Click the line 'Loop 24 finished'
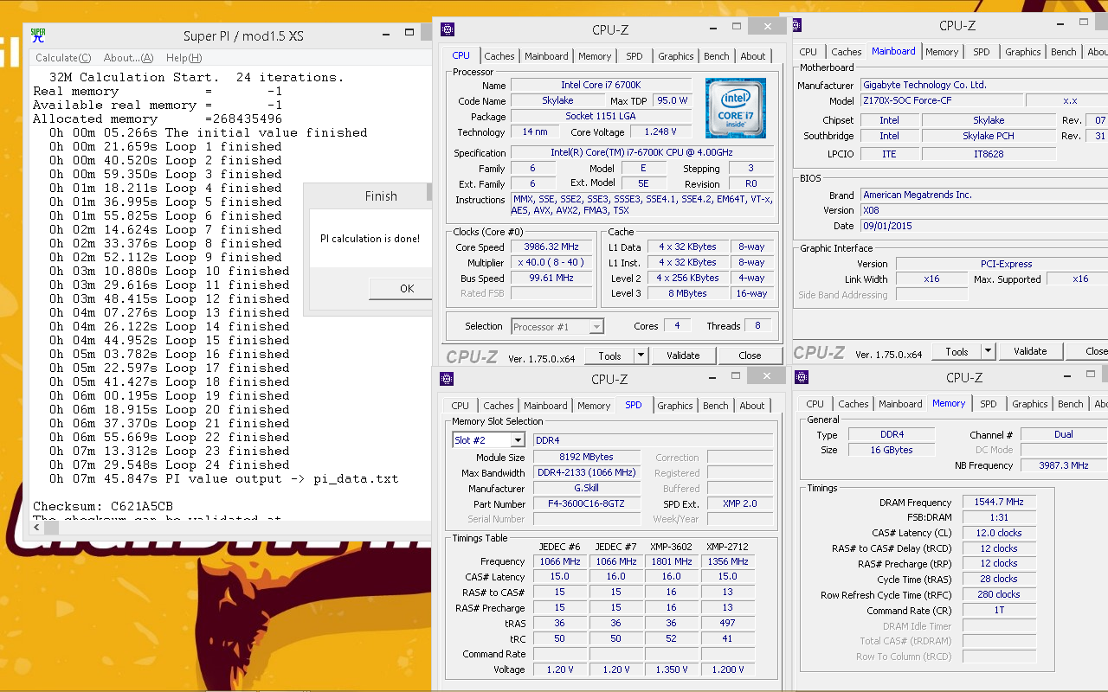The height and width of the screenshot is (692, 1108). point(229,465)
